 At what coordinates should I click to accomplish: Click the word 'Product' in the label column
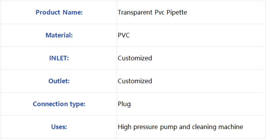[x=48, y=12]
